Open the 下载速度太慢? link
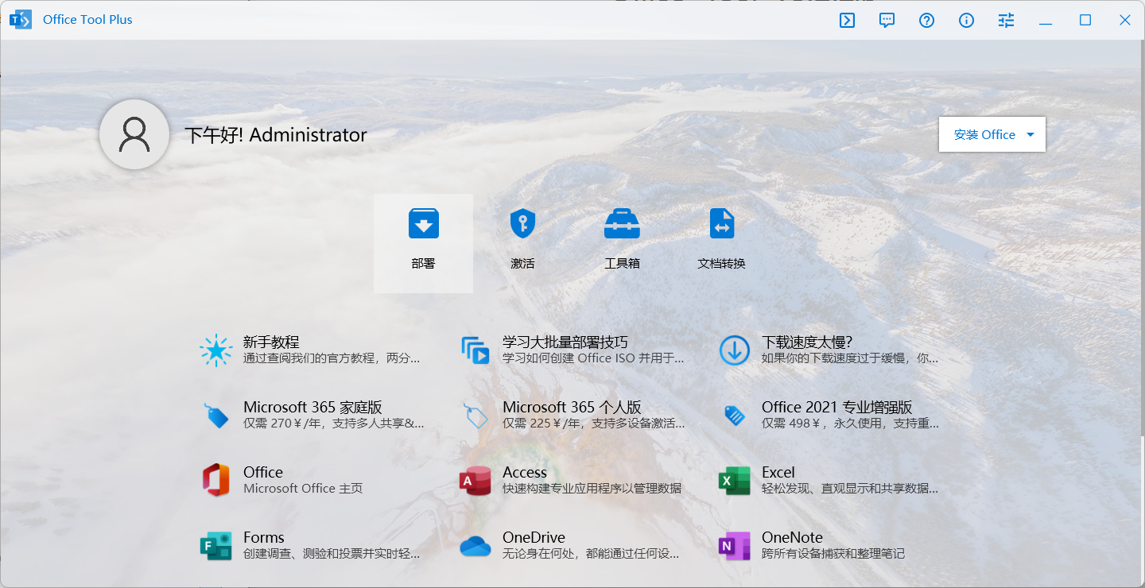Viewport: 1145px width, 588px height. coord(829,350)
